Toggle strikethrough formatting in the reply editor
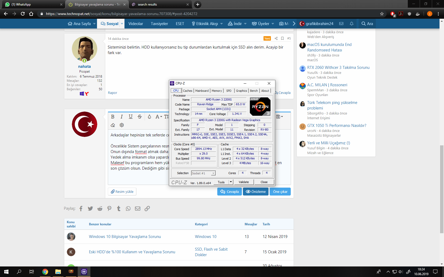444x277 pixels. click(x=140, y=117)
